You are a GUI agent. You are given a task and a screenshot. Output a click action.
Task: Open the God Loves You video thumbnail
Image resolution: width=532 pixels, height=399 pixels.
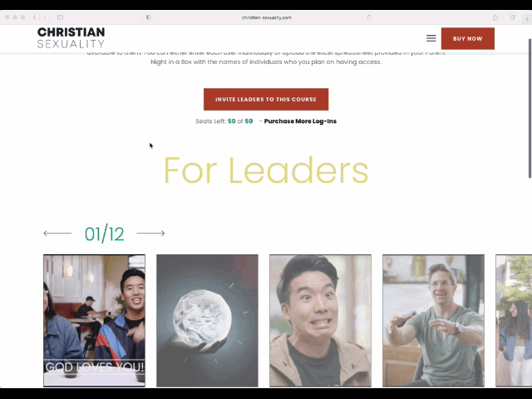click(94, 320)
